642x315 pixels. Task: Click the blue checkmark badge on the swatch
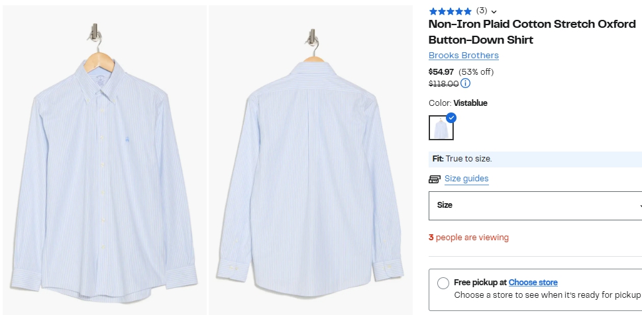(x=451, y=118)
